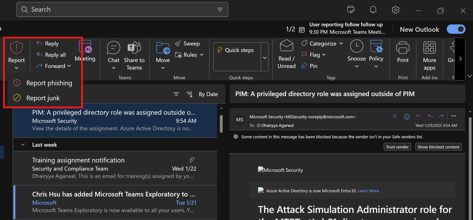The height and width of the screenshot is (220, 473).
Task: Filter the message list
Action: pos(177,94)
